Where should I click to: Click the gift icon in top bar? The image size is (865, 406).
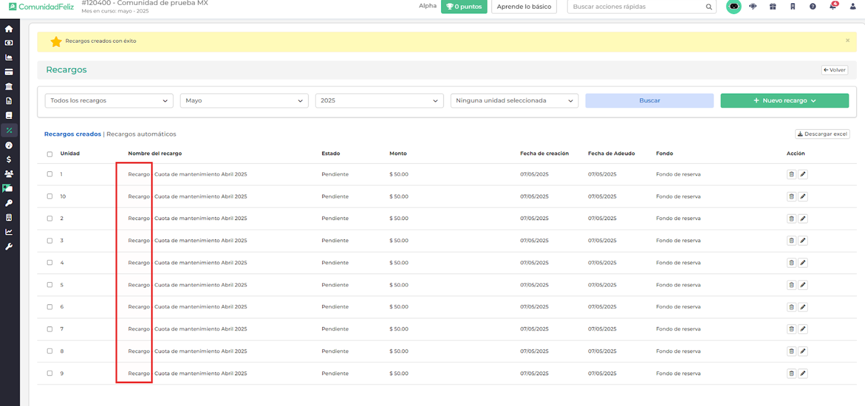click(772, 6)
